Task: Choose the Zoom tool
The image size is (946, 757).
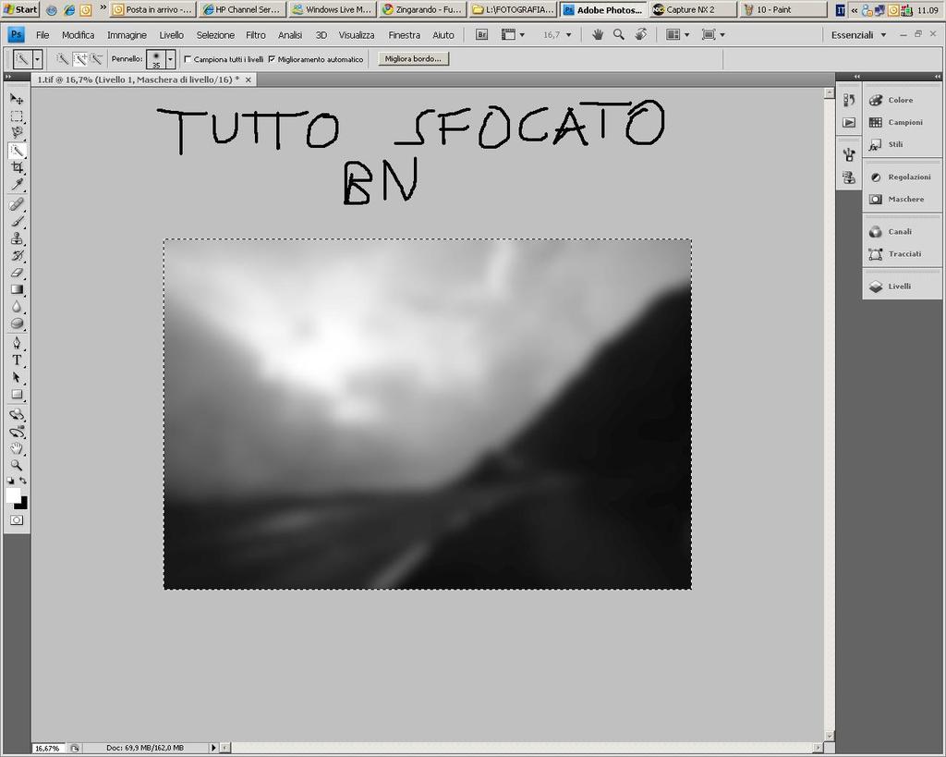Action: pos(17,466)
